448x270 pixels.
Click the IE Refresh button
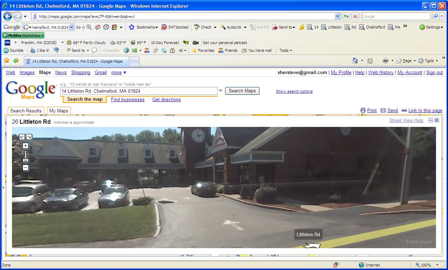coord(346,16)
